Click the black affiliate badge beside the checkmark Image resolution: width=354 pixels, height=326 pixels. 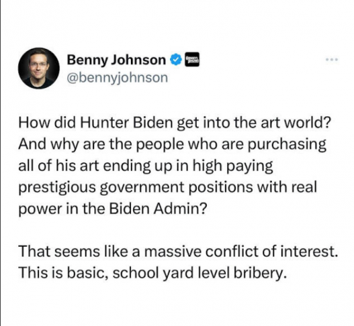pyautogui.click(x=192, y=60)
